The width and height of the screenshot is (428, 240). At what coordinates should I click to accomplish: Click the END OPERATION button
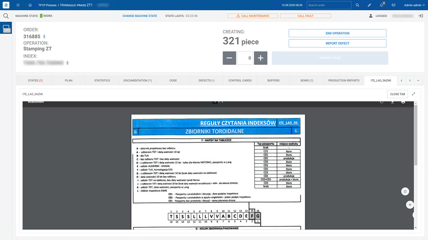click(337, 33)
